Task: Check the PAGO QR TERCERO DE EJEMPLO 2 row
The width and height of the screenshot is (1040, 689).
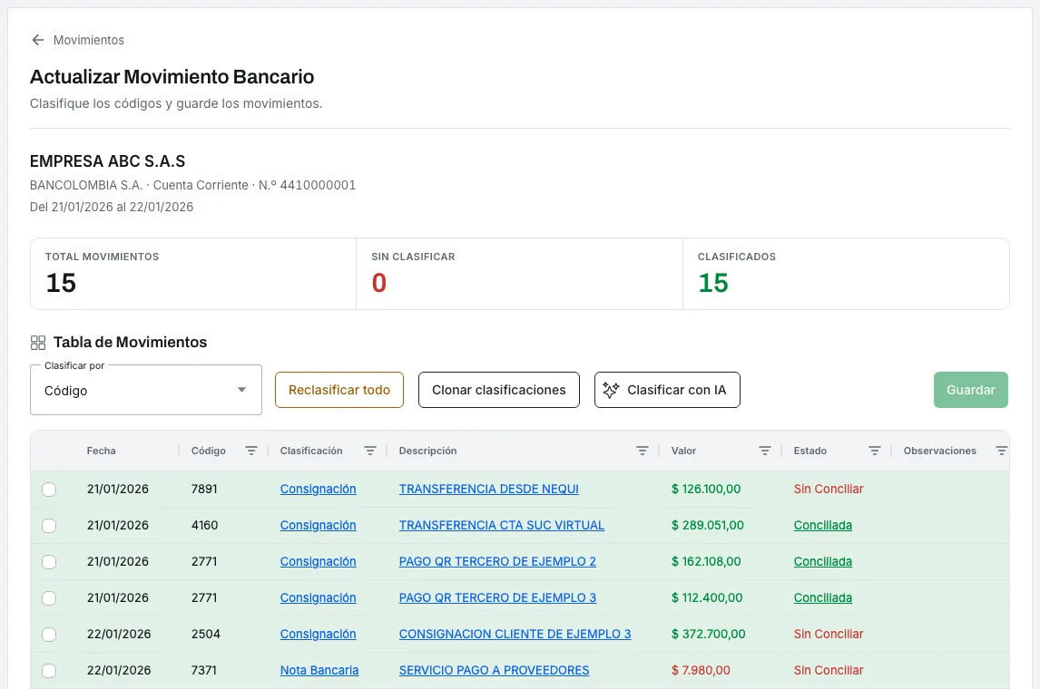Action: coord(49,562)
